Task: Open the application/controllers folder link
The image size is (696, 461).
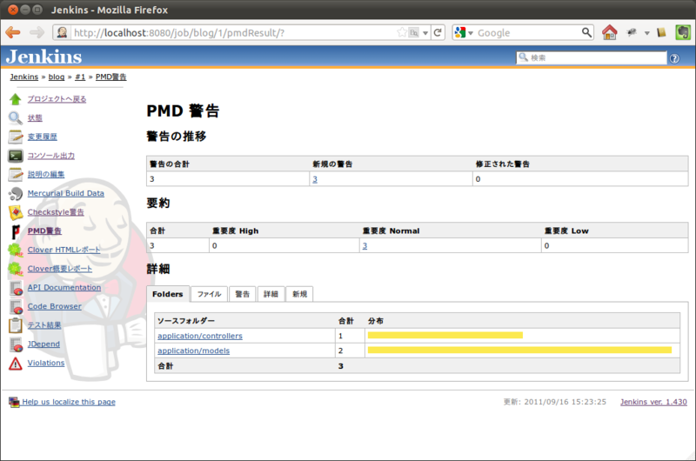Action: point(200,336)
